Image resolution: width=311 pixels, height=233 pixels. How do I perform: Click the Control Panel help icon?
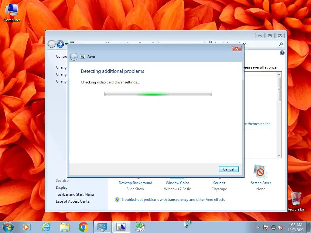click(x=282, y=53)
